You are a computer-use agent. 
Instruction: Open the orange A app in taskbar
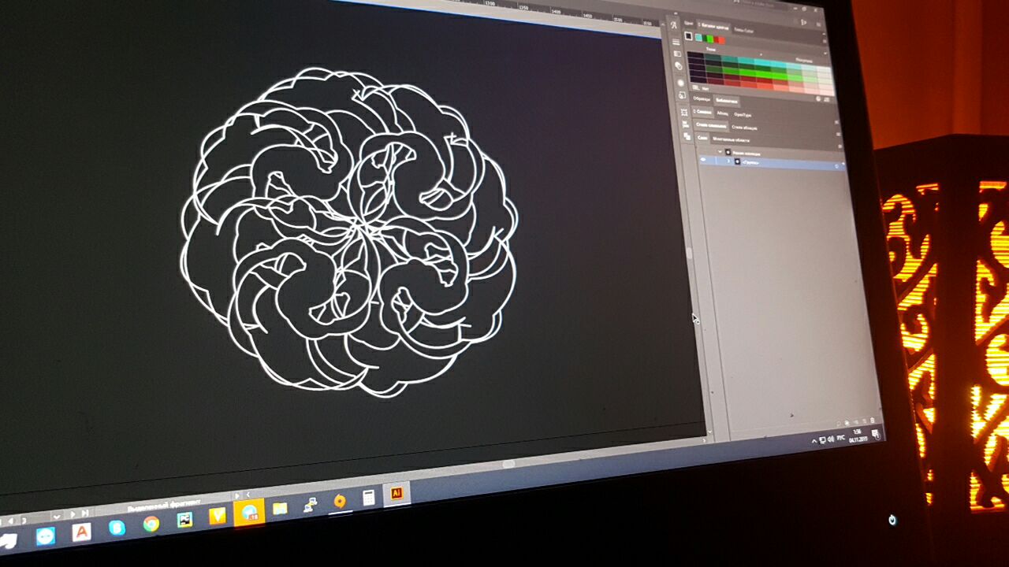[x=81, y=532]
